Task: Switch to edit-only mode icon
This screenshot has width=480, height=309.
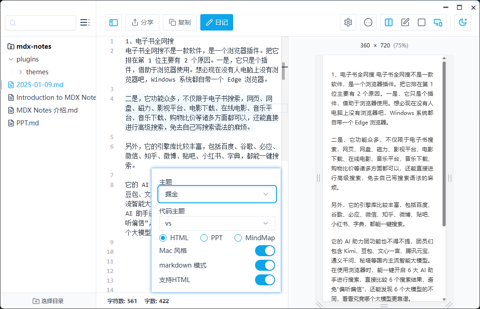Action: click(405, 22)
